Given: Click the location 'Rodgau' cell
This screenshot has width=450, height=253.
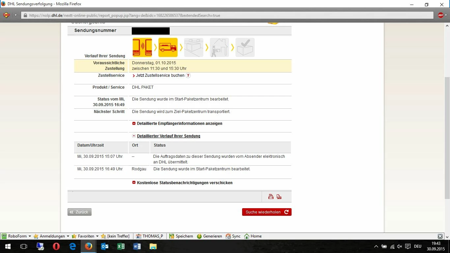Looking at the screenshot, I should point(139,169).
